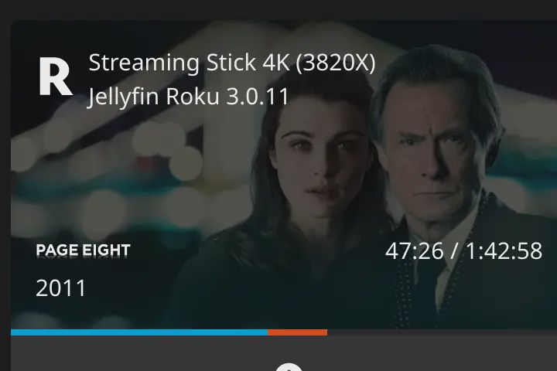This screenshot has width=557, height=371.
Task: Click the blue played portion of progress bar
Action: pos(139,332)
